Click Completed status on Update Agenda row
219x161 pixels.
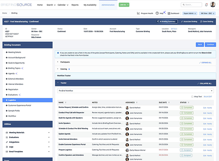(x=187, y=134)
